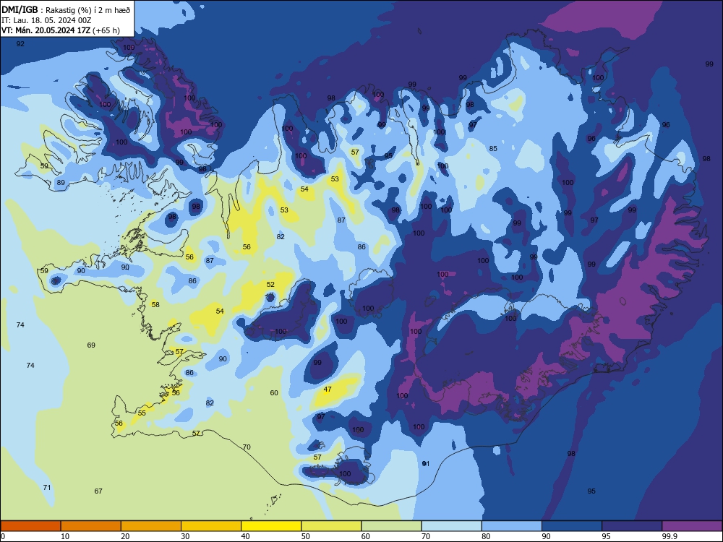Pick the pale yellow 50–60 legend swatch

click(x=332, y=526)
